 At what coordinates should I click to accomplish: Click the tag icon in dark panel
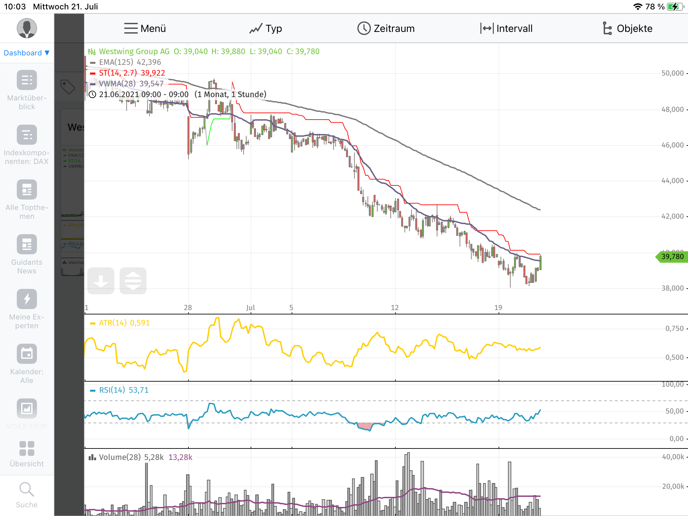68,87
